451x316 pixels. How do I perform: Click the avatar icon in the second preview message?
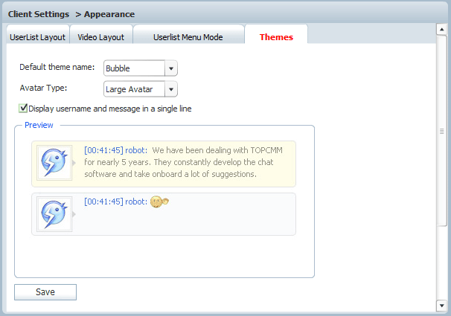[54, 214]
